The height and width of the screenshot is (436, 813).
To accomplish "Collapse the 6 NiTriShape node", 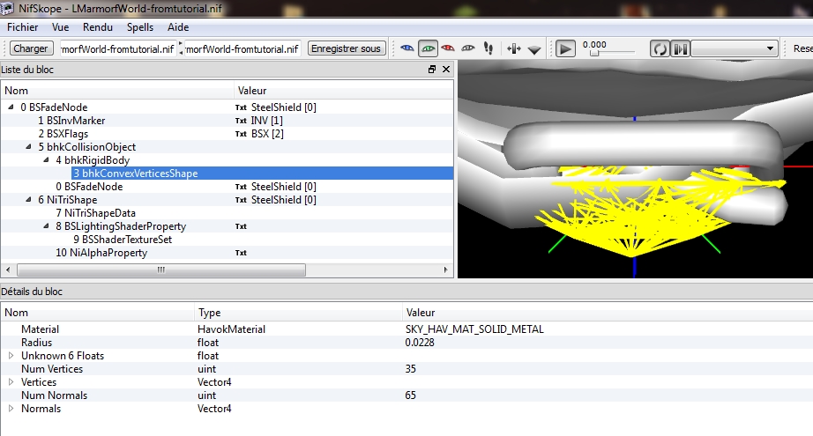I will 28,199.
